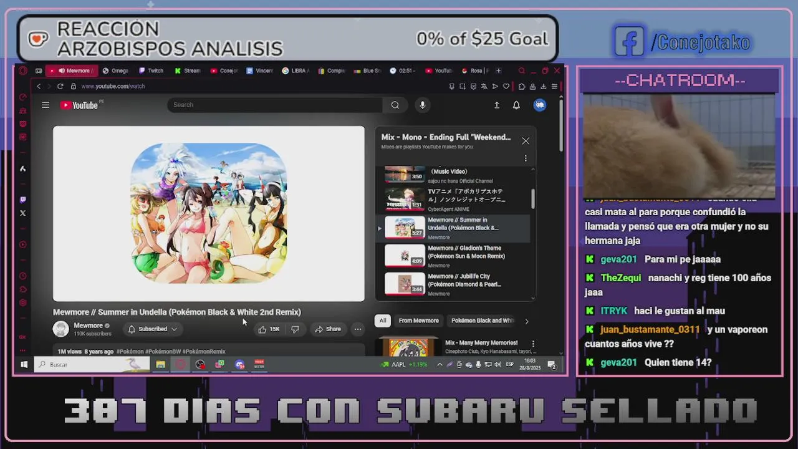Close the Mix playlist panel
This screenshot has height=449, width=798.
click(x=526, y=141)
